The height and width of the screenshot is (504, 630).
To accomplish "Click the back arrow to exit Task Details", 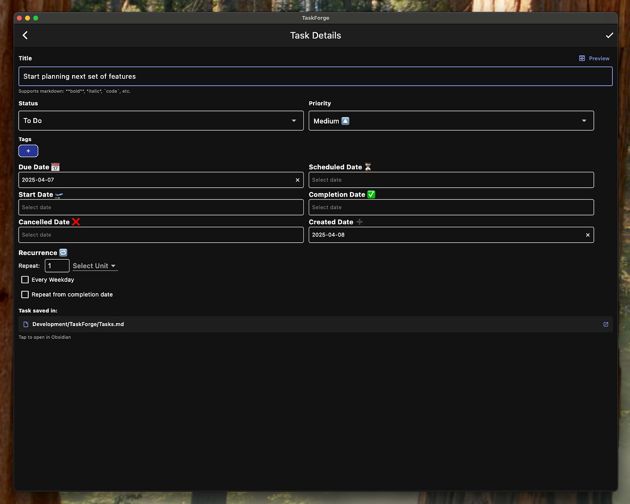I will [25, 35].
